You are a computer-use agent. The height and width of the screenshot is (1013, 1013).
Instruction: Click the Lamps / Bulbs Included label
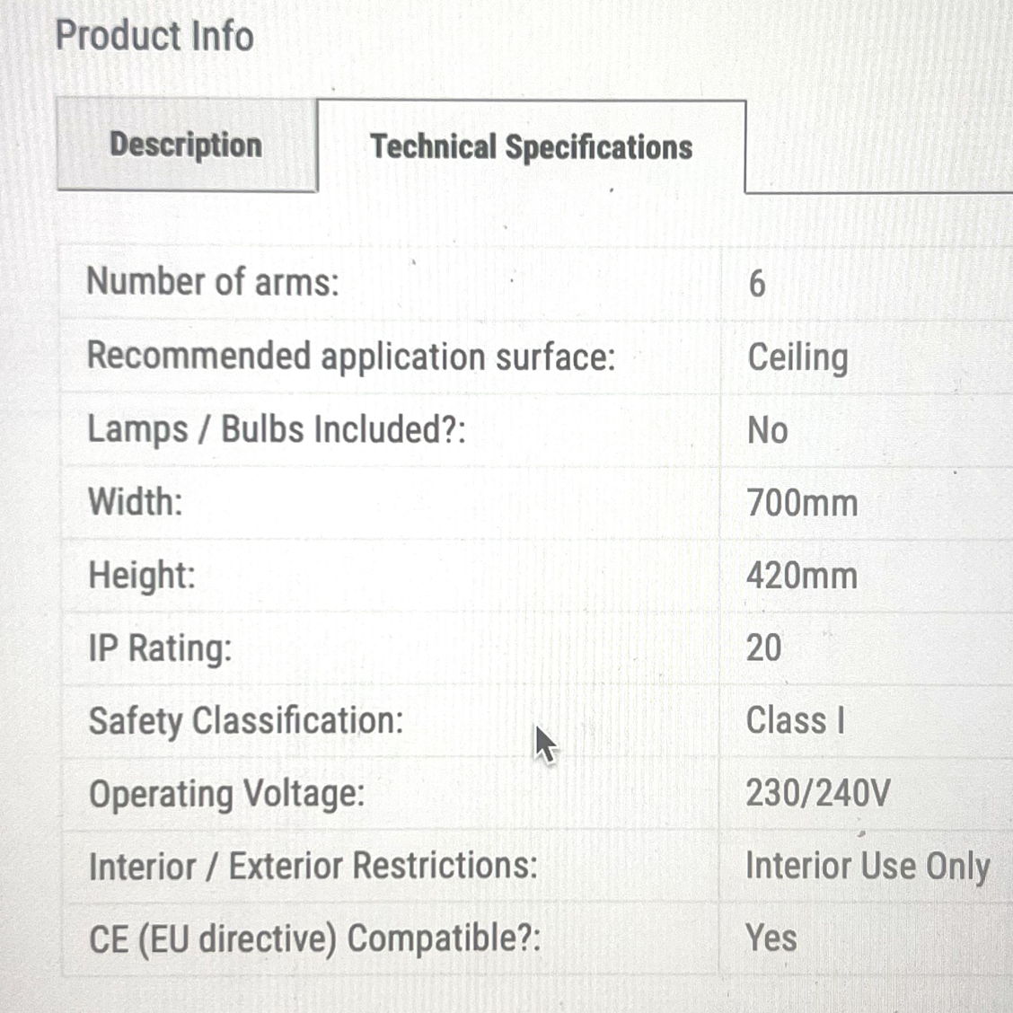pyautogui.click(x=277, y=429)
